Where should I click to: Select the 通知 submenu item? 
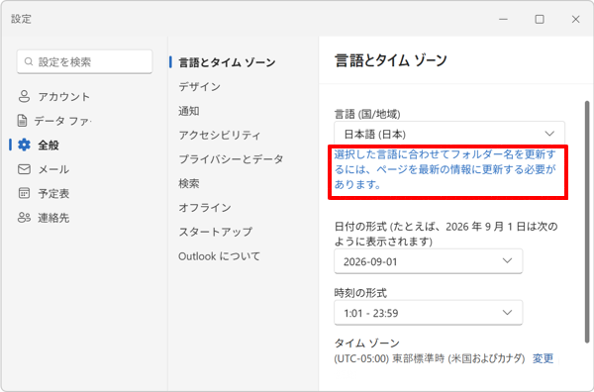pos(189,111)
